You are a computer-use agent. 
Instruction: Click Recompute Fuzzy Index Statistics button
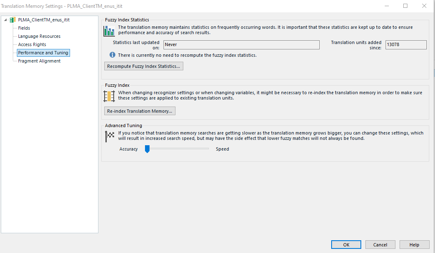tap(144, 66)
